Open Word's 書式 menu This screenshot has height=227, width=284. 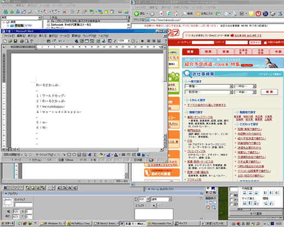pyautogui.click(x=53, y=36)
